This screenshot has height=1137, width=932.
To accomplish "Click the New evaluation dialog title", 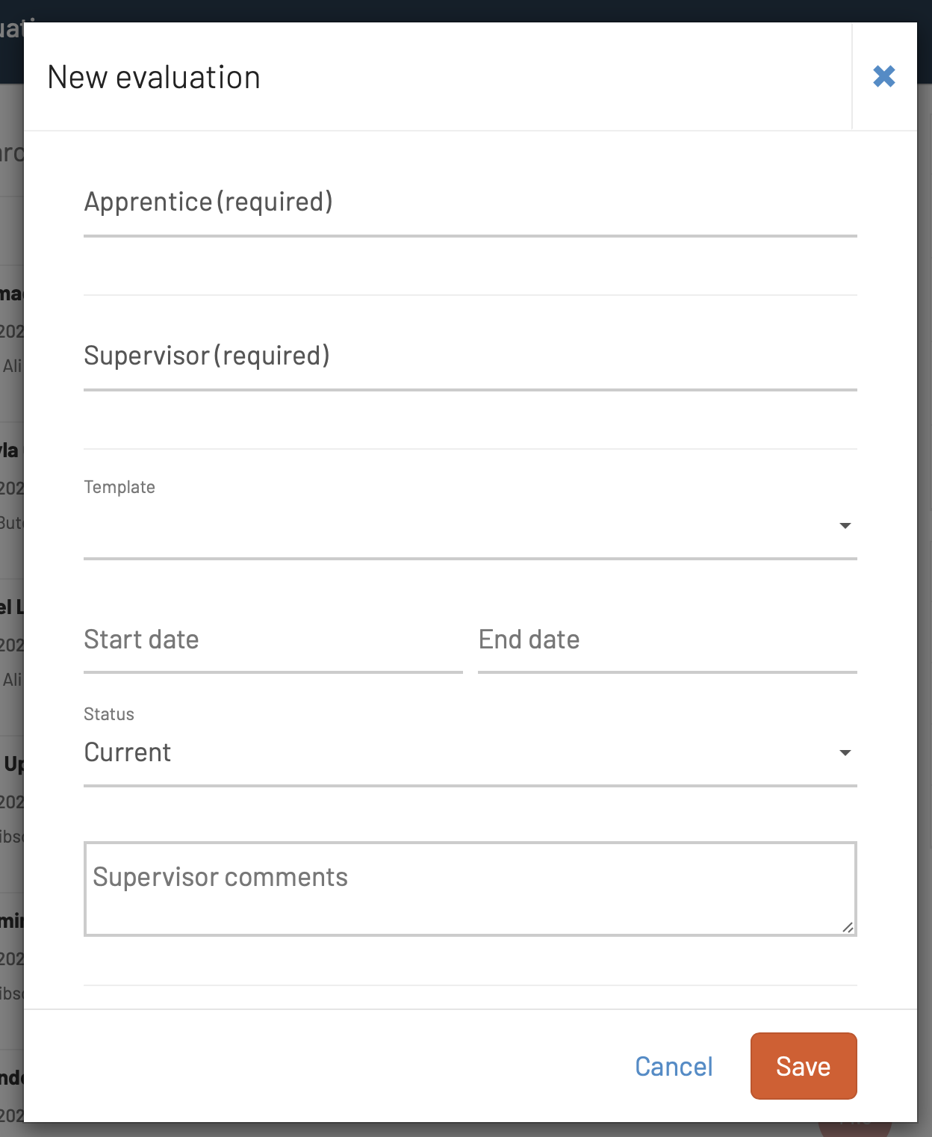I will tap(154, 78).
